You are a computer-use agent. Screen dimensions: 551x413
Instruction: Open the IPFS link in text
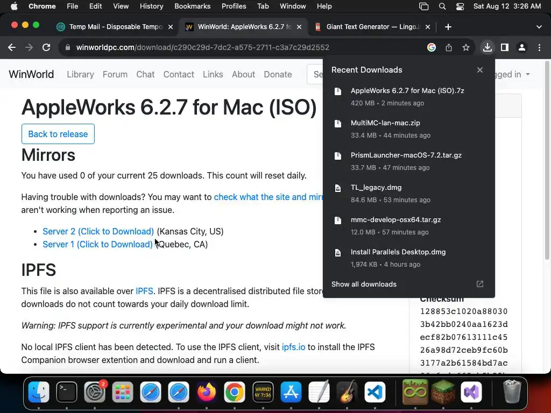[144, 291]
